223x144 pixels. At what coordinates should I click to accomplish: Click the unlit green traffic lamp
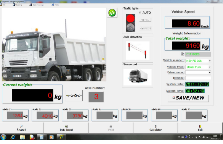click(x=130, y=27)
